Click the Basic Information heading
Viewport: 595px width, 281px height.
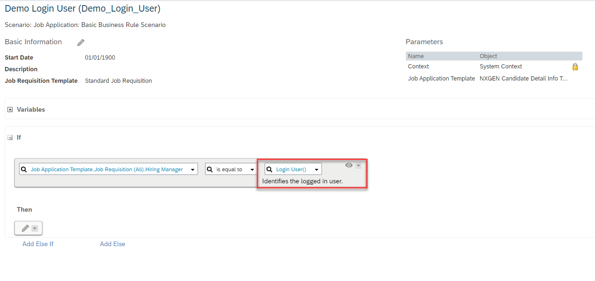click(x=33, y=42)
